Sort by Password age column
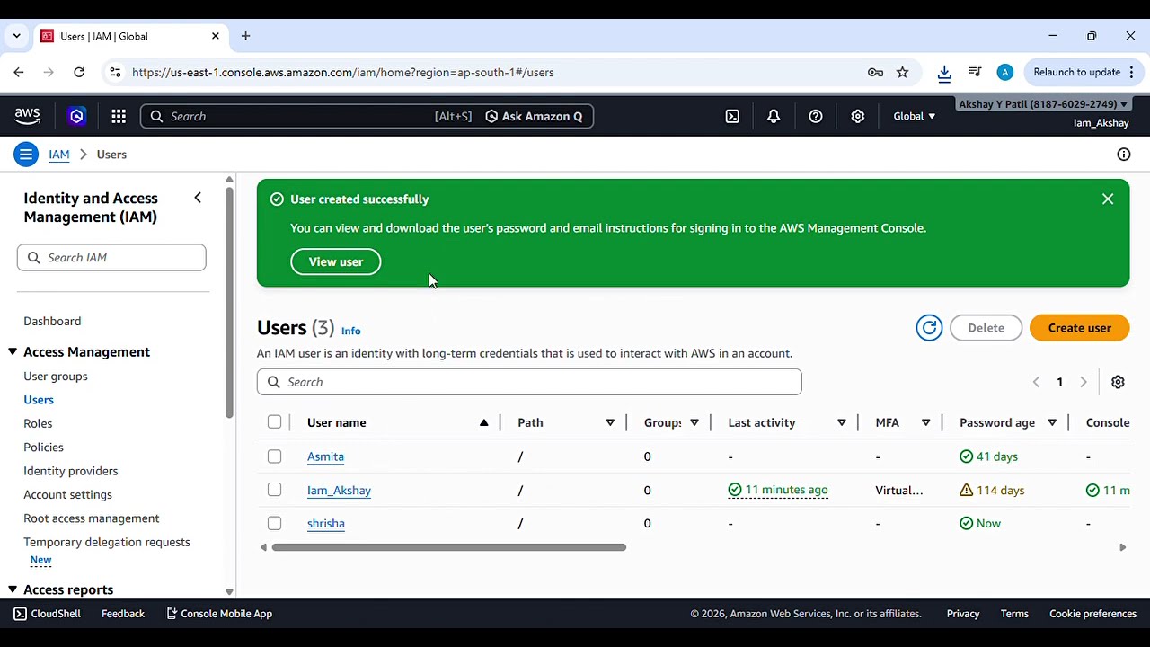The height and width of the screenshot is (647, 1150). click(x=1051, y=422)
